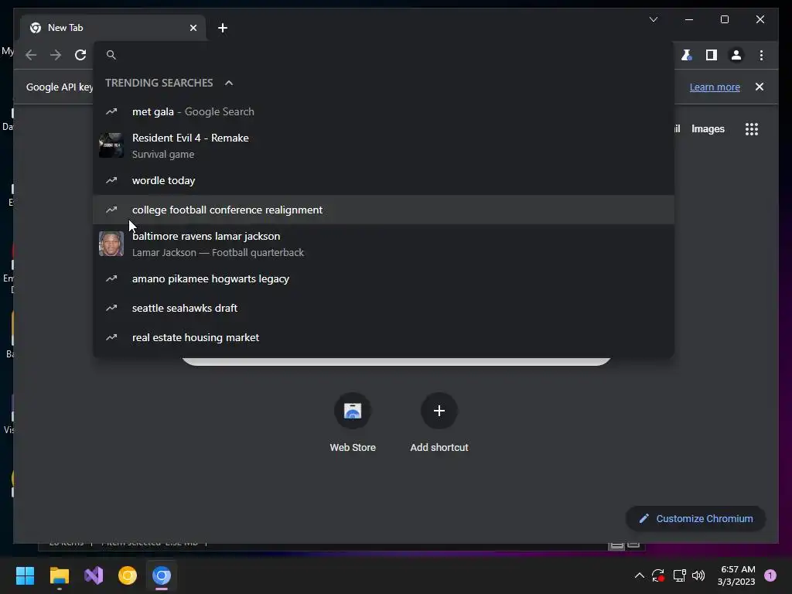Reload the current page
792x594 pixels.
(x=80, y=55)
